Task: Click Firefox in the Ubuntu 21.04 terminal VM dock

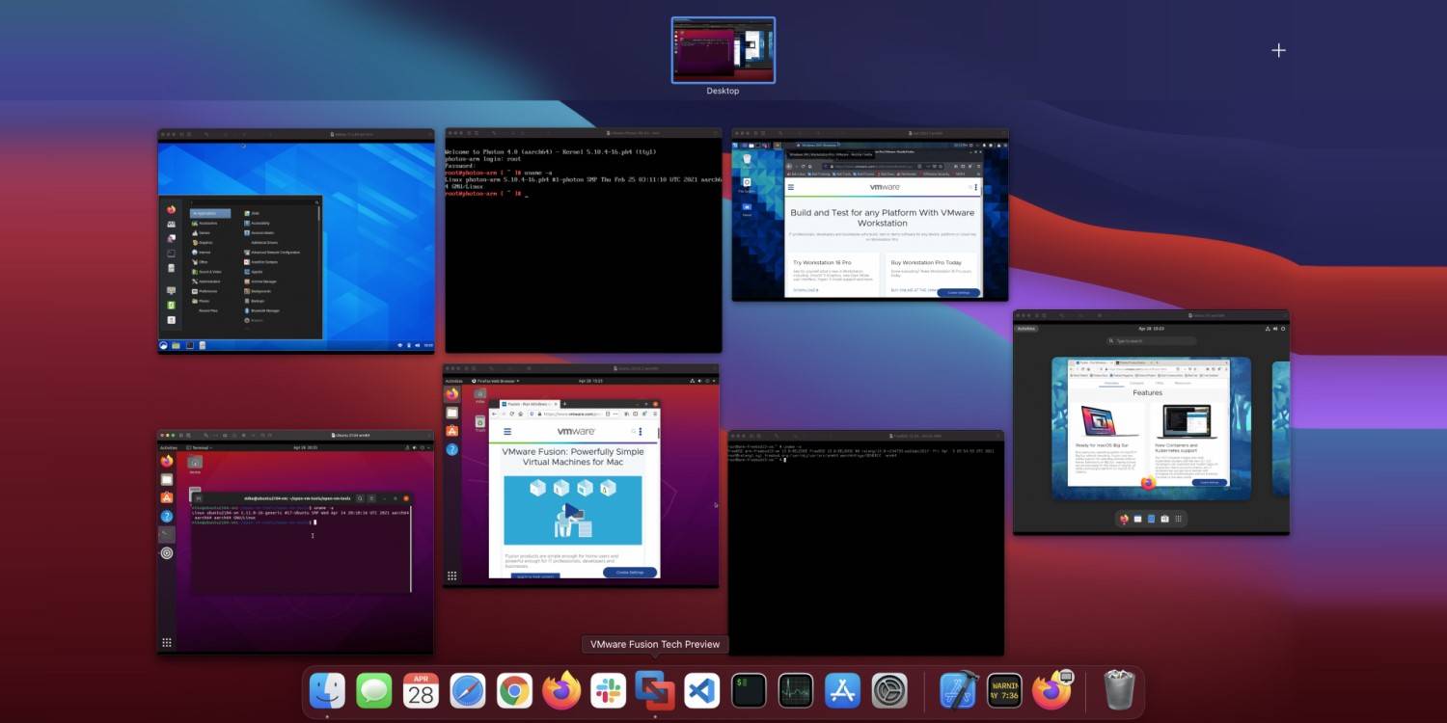Action: click(167, 461)
